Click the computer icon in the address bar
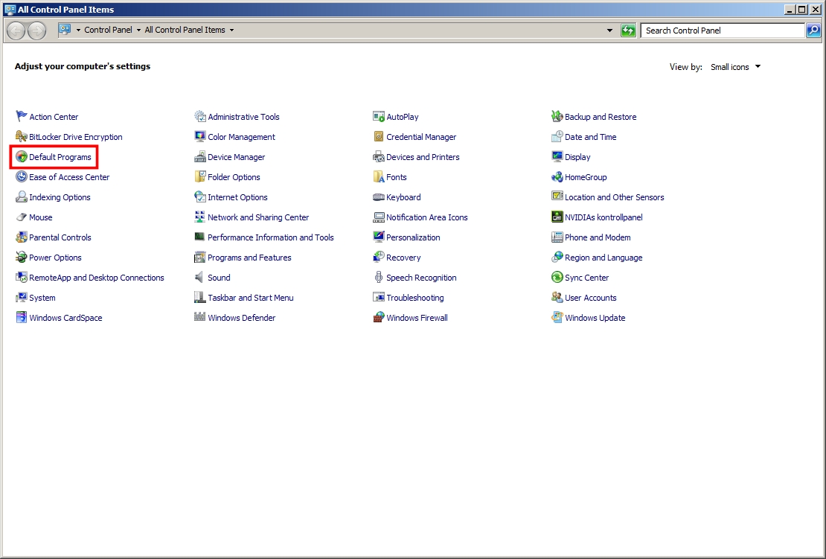826x559 pixels. (x=65, y=30)
